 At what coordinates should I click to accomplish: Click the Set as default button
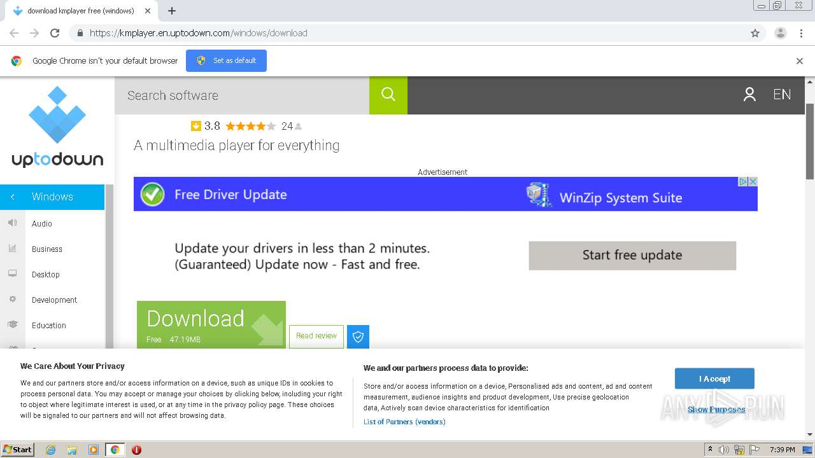click(226, 61)
